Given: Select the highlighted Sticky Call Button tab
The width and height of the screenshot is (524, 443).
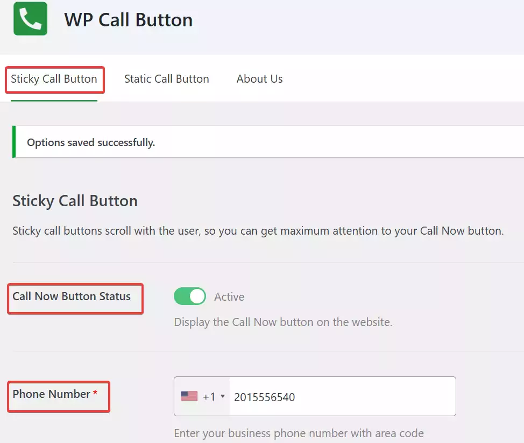Looking at the screenshot, I should pos(54,79).
